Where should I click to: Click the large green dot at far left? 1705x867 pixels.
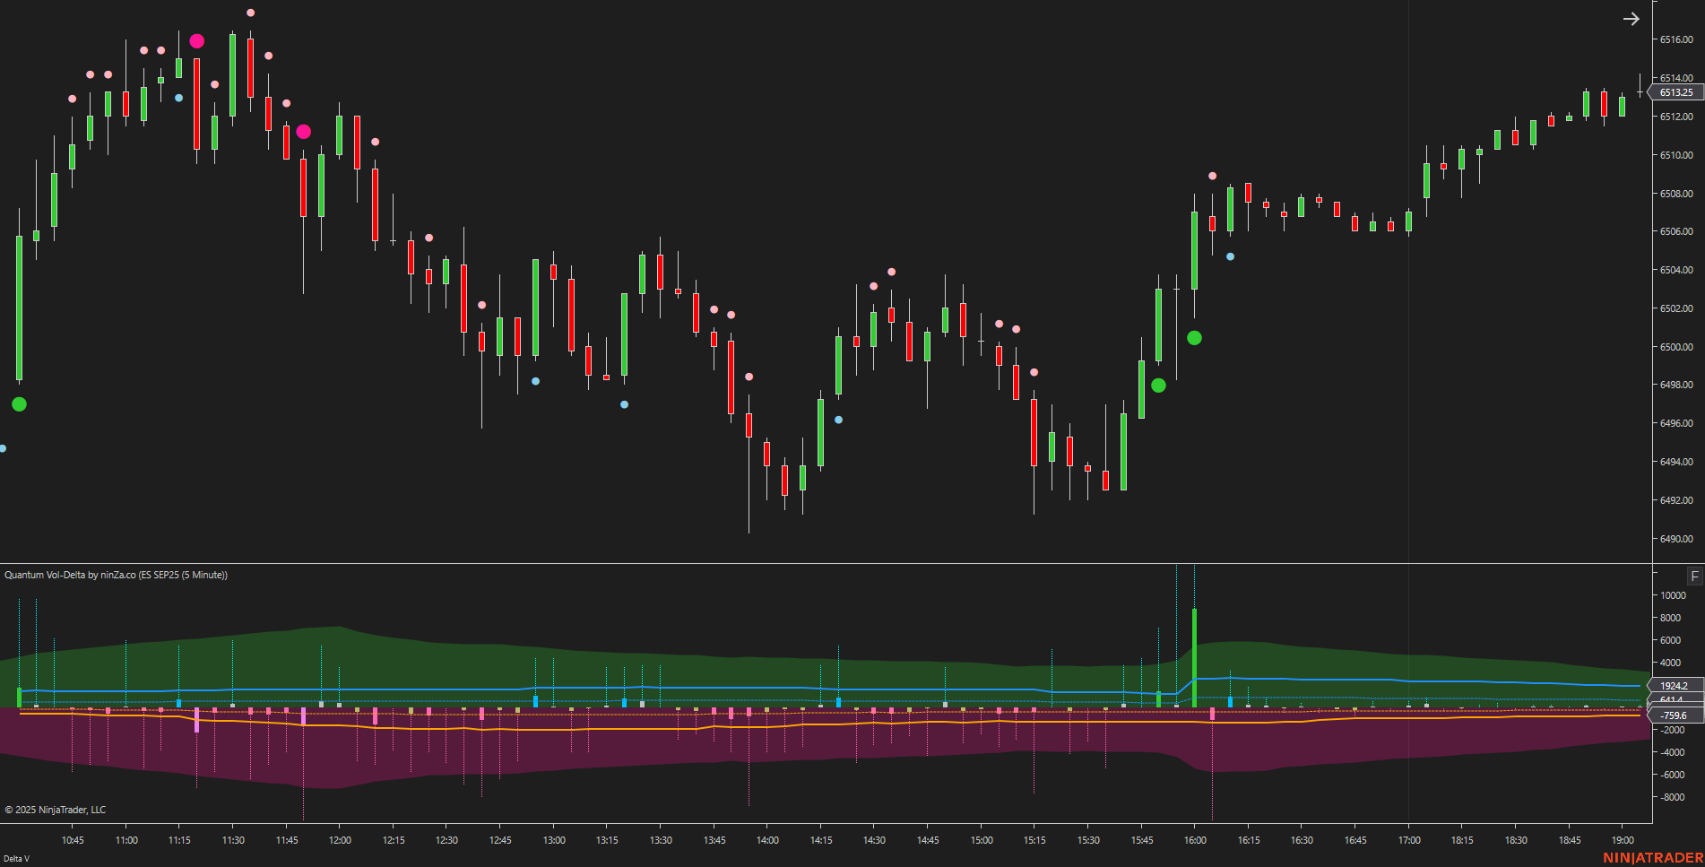[x=19, y=404]
